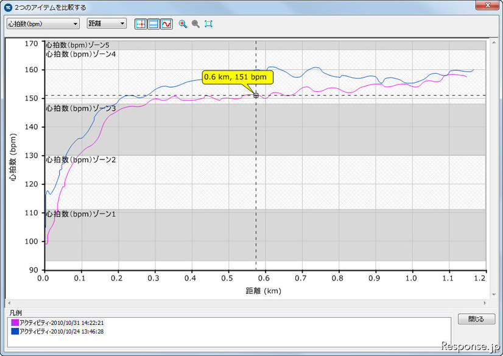This screenshot has width=503, height=356.
Task: Toggle the crosshair cursor display button
Action: tap(141, 24)
